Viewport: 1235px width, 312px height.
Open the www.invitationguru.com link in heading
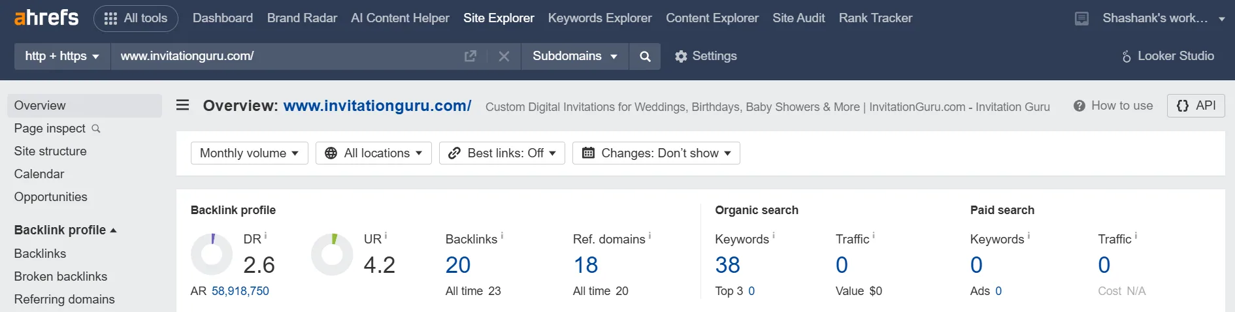[x=377, y=106]
